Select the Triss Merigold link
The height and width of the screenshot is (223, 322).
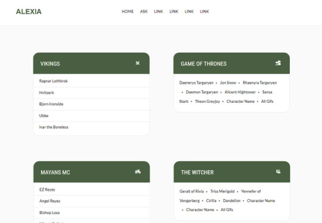(222, 191)
